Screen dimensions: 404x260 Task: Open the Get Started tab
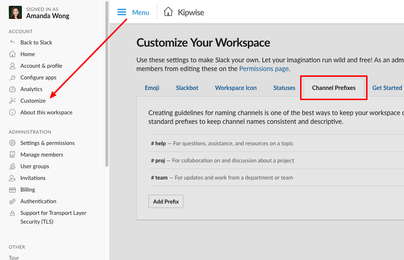[x=387, y=88]
